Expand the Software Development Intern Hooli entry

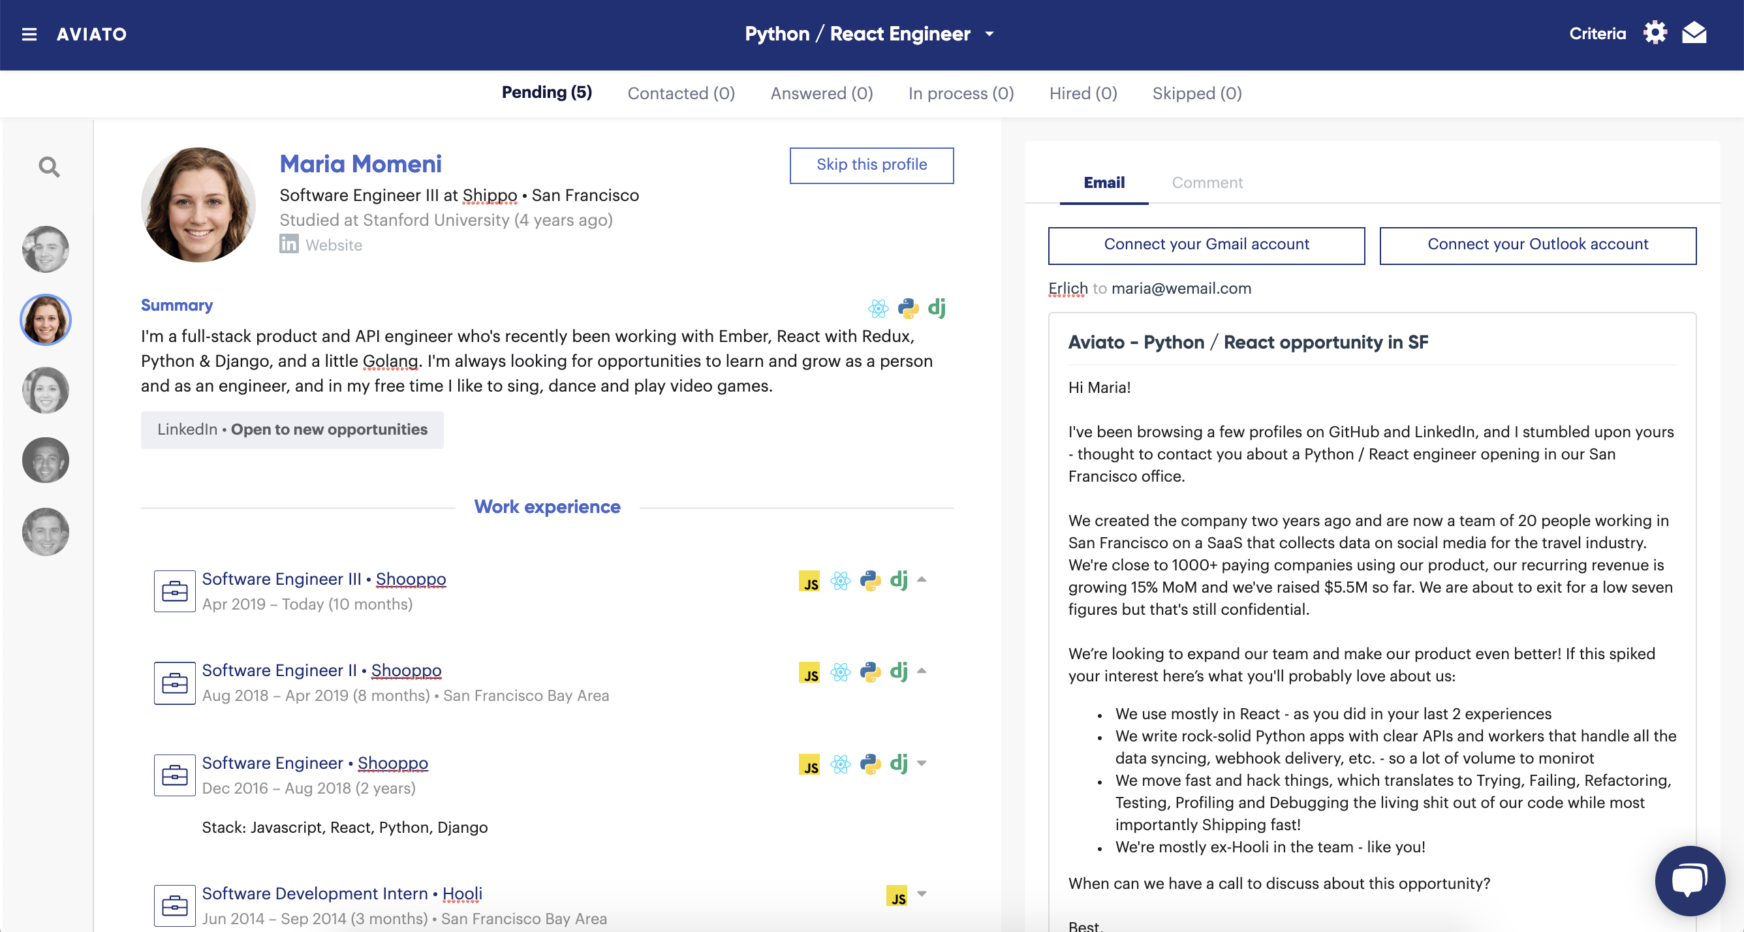click(x=922, y=893)
